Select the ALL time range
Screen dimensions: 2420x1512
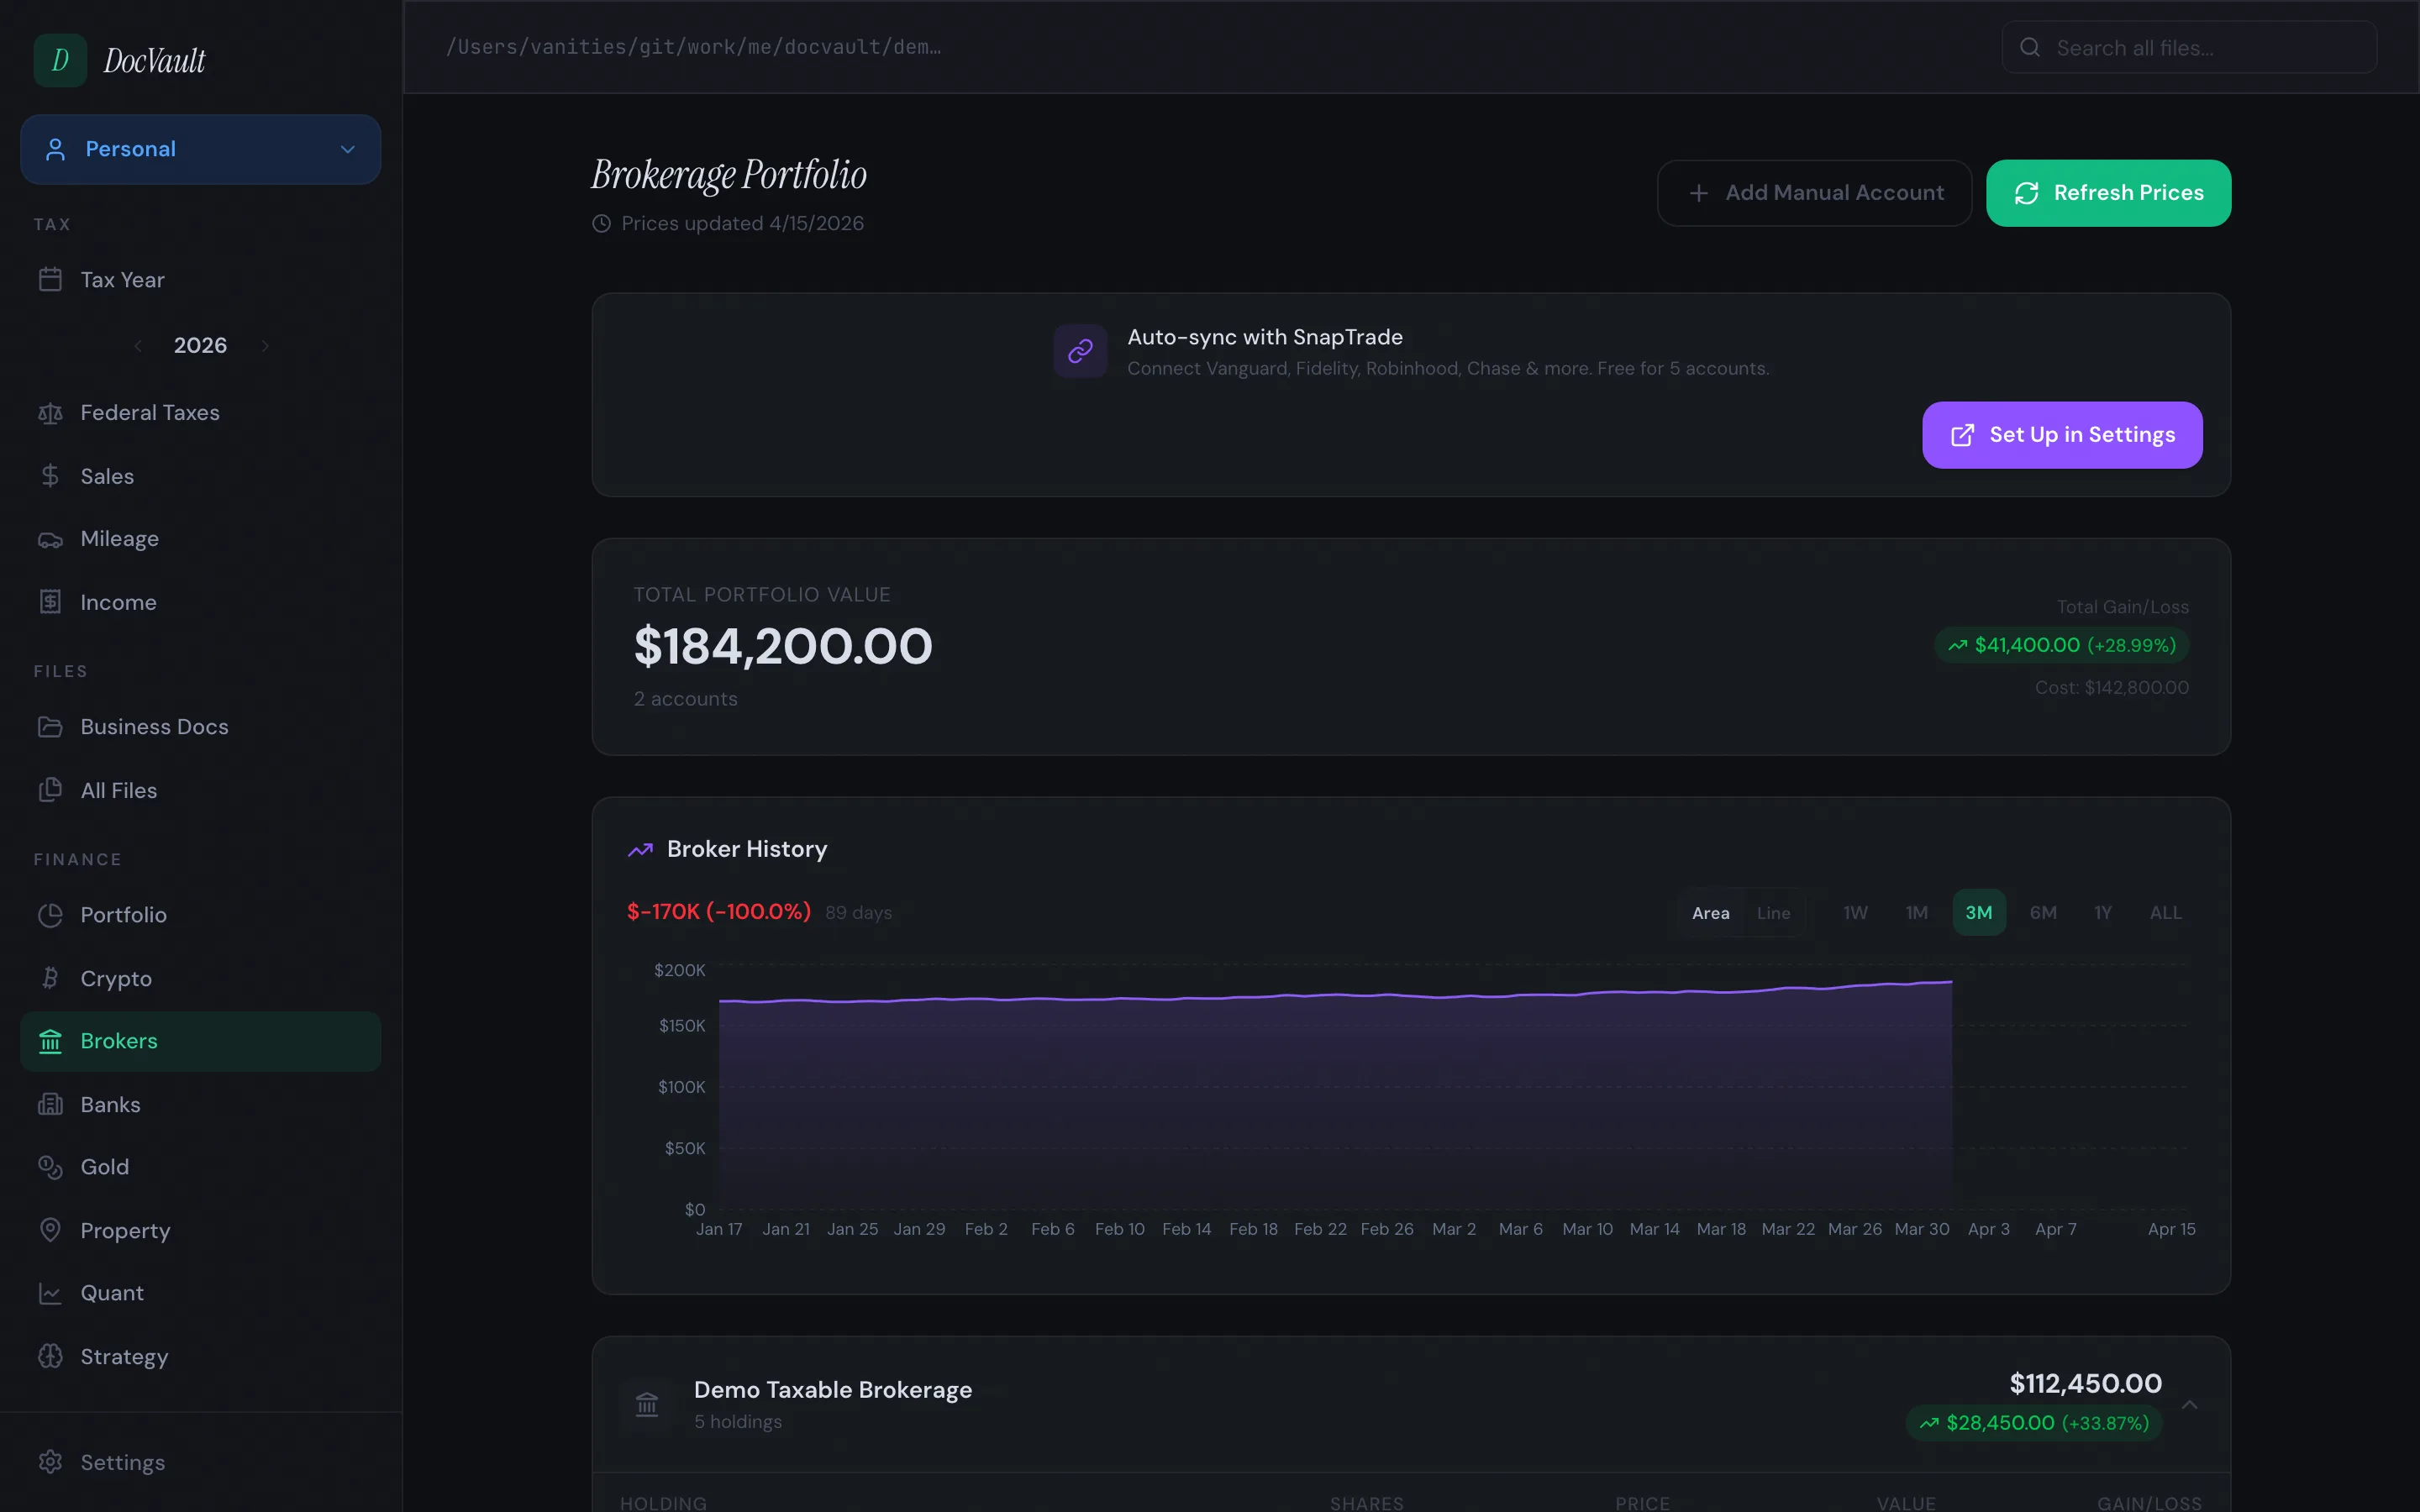tap(2165, 913)
